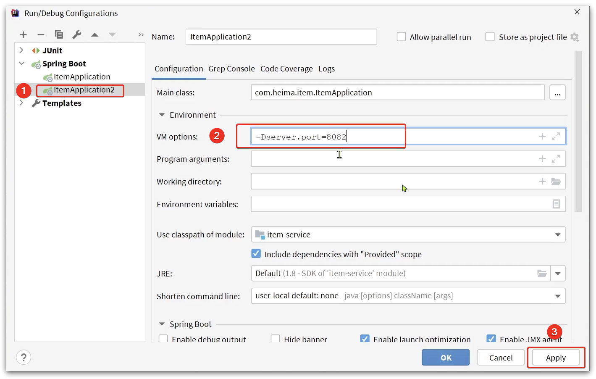Insert macro in Program arguments plus icon
Viewport: 596px width, 379px height.
[542, 159]
